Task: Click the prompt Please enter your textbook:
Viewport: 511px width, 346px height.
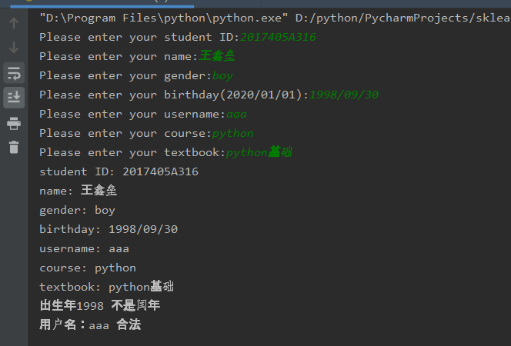Action: point(132,152)
